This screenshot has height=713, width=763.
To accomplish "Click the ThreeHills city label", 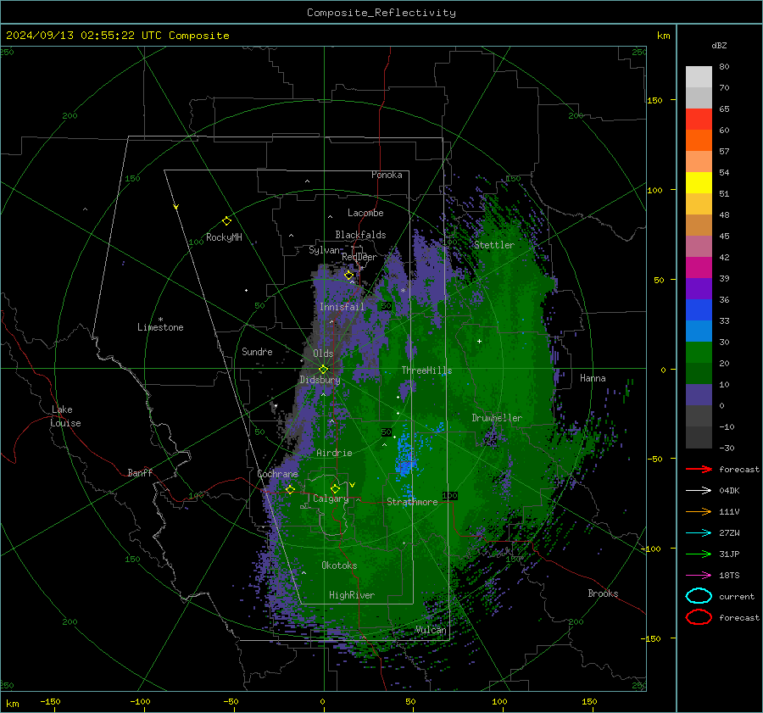I will click(426, 370).
